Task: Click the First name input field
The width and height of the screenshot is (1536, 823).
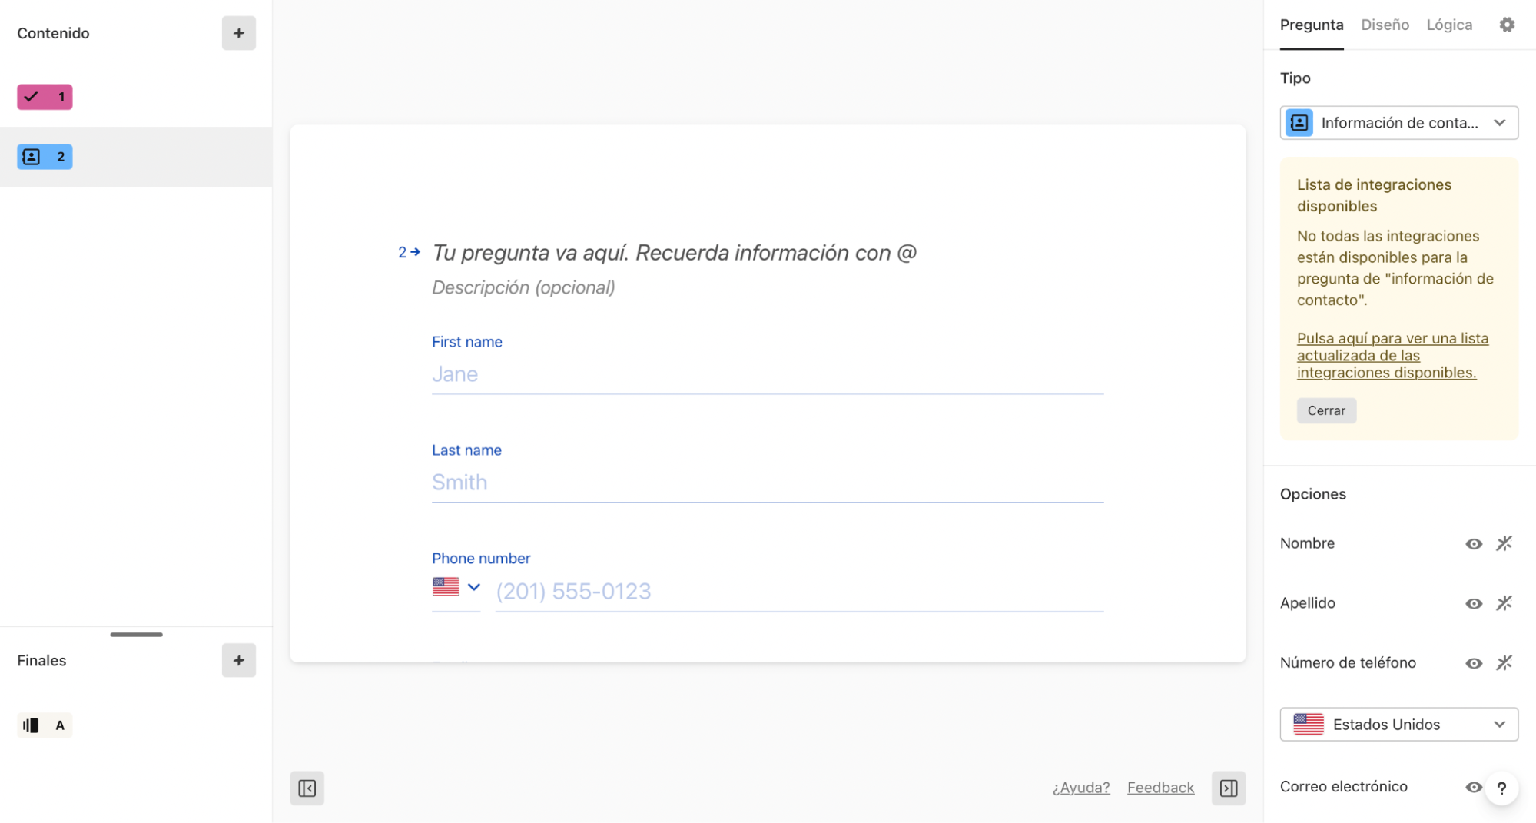Action: [x=767, y=374]
